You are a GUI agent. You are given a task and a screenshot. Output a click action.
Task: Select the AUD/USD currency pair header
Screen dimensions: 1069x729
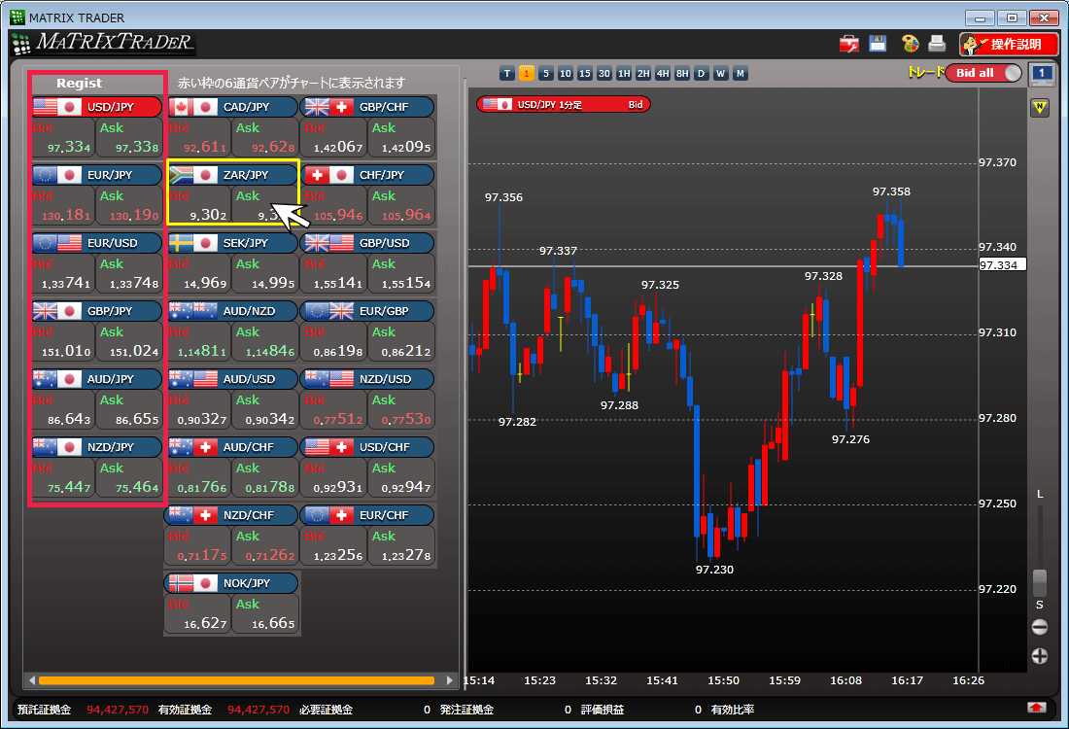pos(232,379)
